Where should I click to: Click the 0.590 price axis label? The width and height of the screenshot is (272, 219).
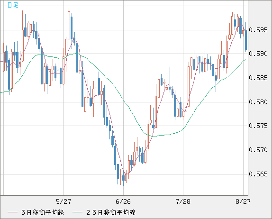tap(258, 54)
